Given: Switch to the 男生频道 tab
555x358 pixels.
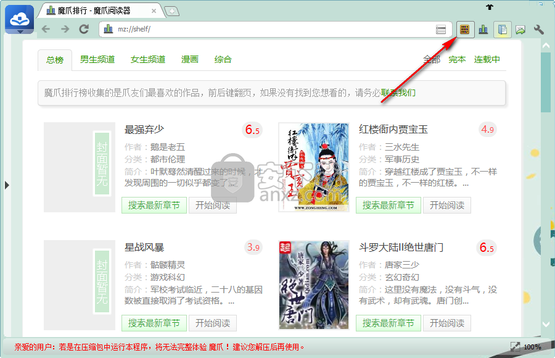Looking at the screenshot, I should pos(97,60).
